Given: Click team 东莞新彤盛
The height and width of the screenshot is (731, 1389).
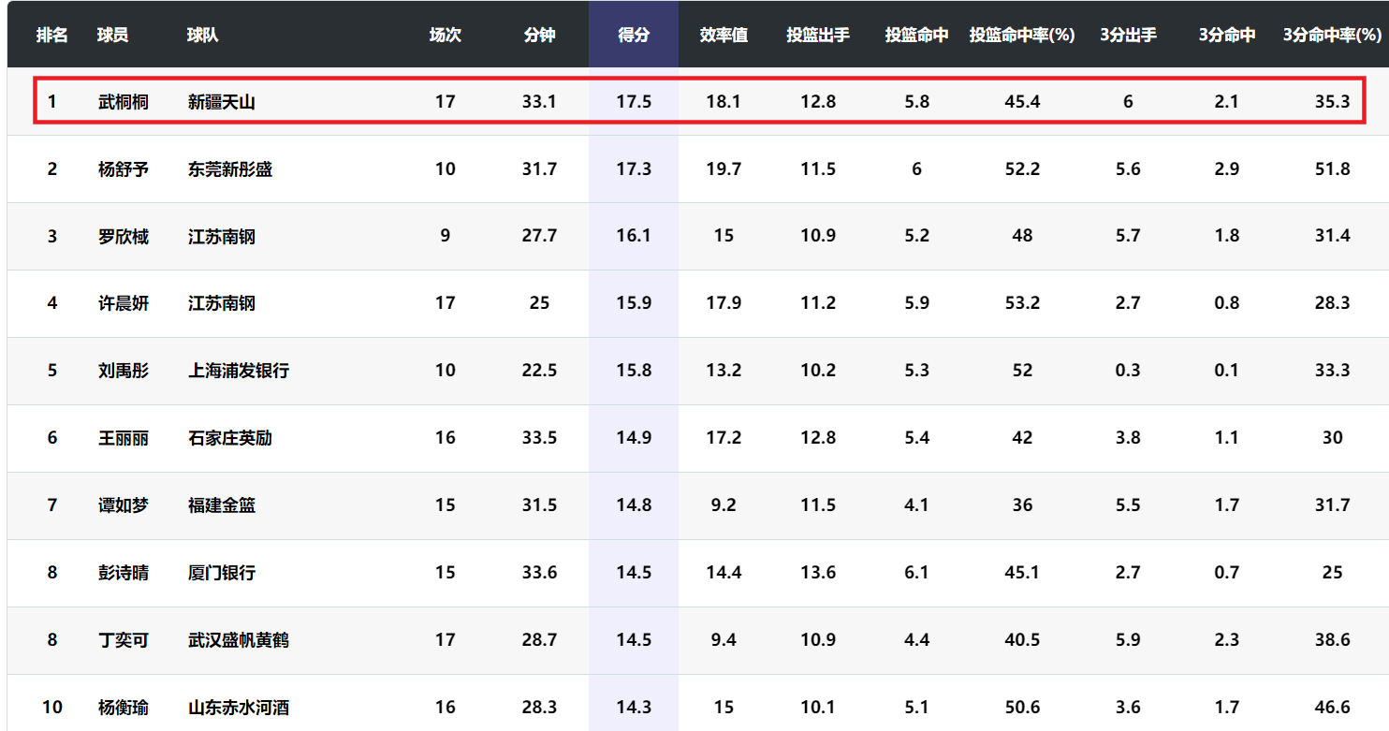Looking at the screenshot, I should click(230, 169).
